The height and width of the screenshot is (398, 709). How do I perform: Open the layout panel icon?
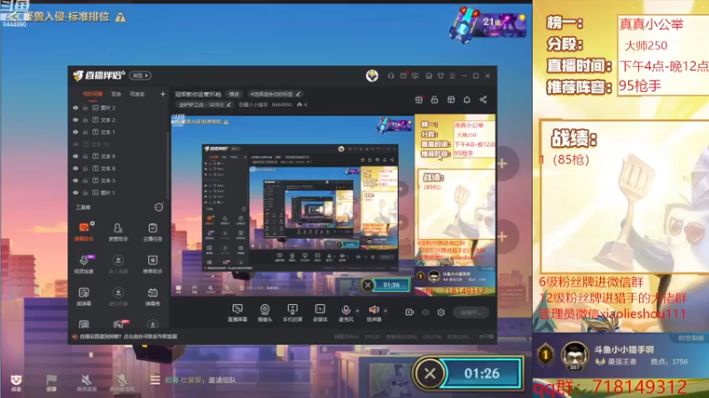(451, 100)
